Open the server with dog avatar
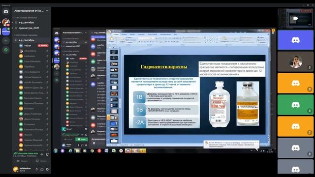 click(x=6, y=22)
